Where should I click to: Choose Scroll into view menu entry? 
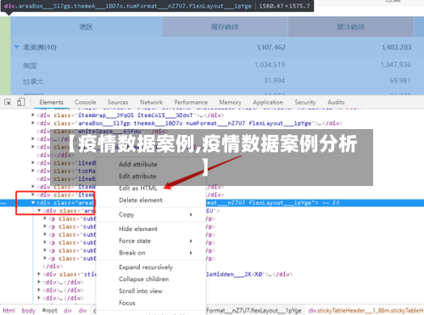coord(141,291)
